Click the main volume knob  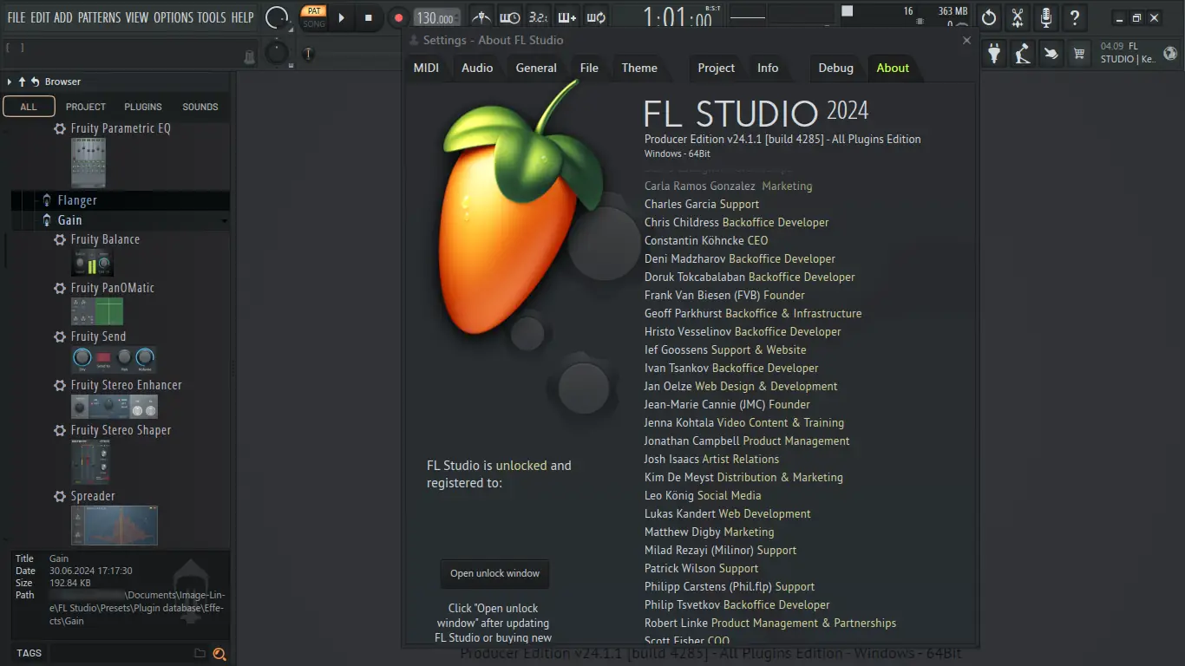(x=278, y=17)
